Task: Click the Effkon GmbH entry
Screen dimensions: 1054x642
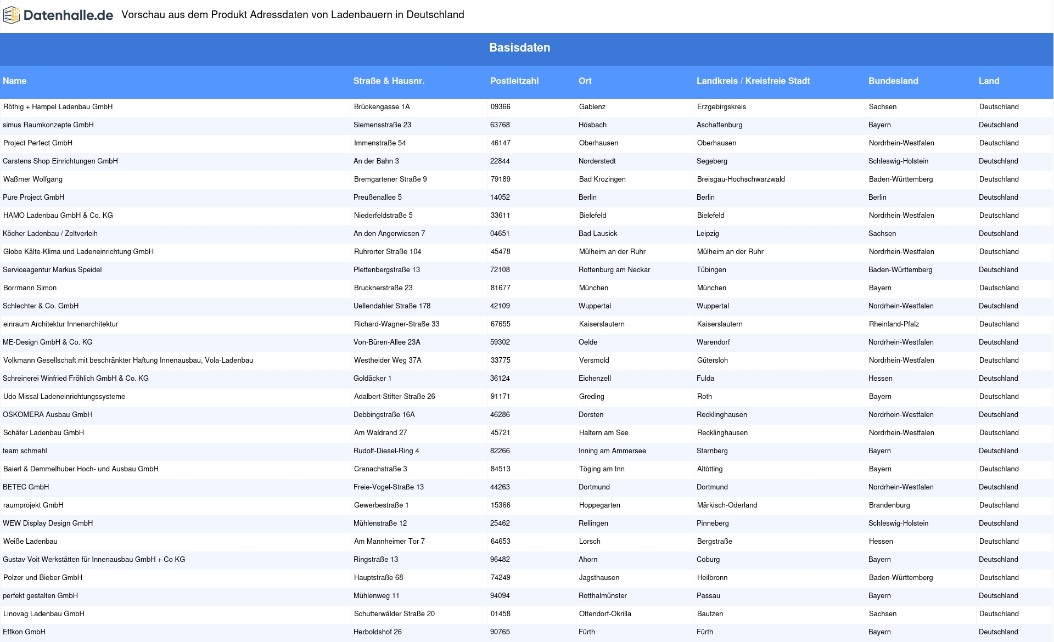Action: [x=24, y=632]
